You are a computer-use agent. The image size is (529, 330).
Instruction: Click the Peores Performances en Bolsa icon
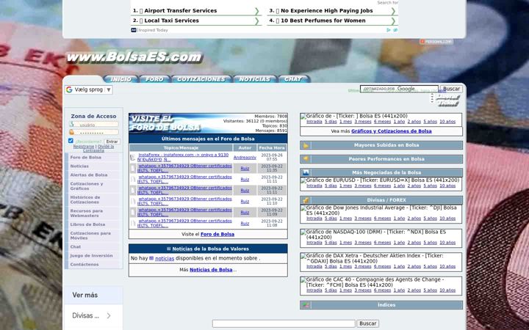pos(306,159)
